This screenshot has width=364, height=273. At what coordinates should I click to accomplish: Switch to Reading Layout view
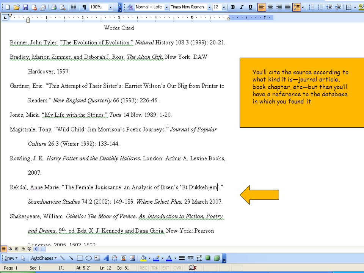[x=29, y=249]
